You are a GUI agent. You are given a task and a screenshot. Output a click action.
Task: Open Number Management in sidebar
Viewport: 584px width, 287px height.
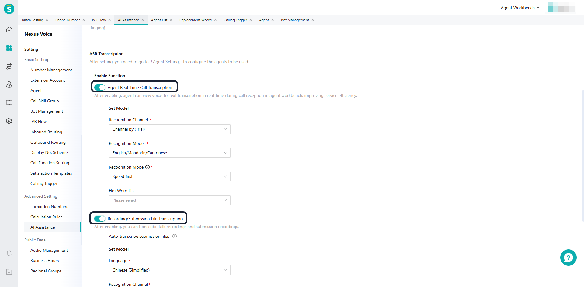(x=51, y=70)
